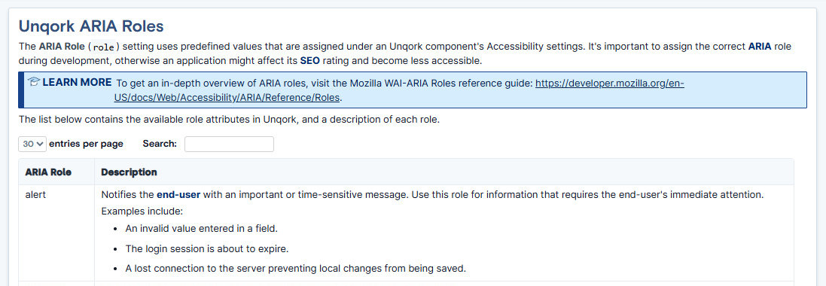Click the 'Examples include:' text
This screenshot has height=286, width=826.
tap(142, 211)
